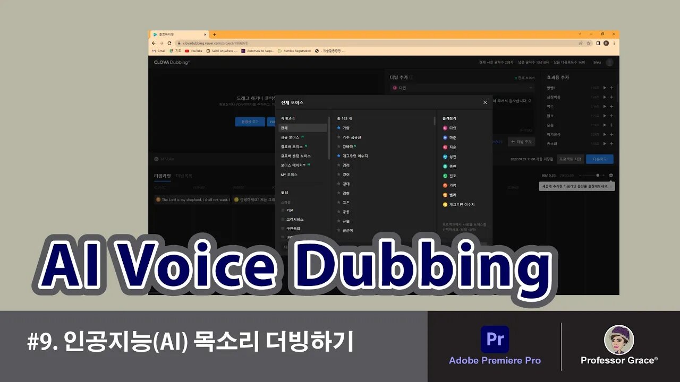This screenshot has width=680, height=382.
Task: Open the Silvia profile avatar
Action: (609, 62)
